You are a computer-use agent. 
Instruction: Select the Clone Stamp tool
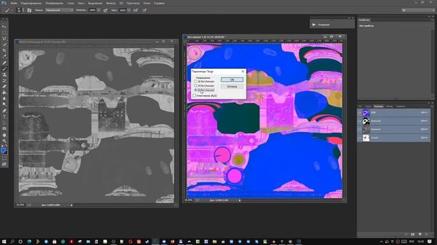click(4, 75)
